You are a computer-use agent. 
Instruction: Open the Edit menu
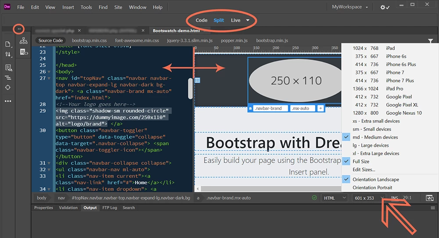[x=35, y=7]
